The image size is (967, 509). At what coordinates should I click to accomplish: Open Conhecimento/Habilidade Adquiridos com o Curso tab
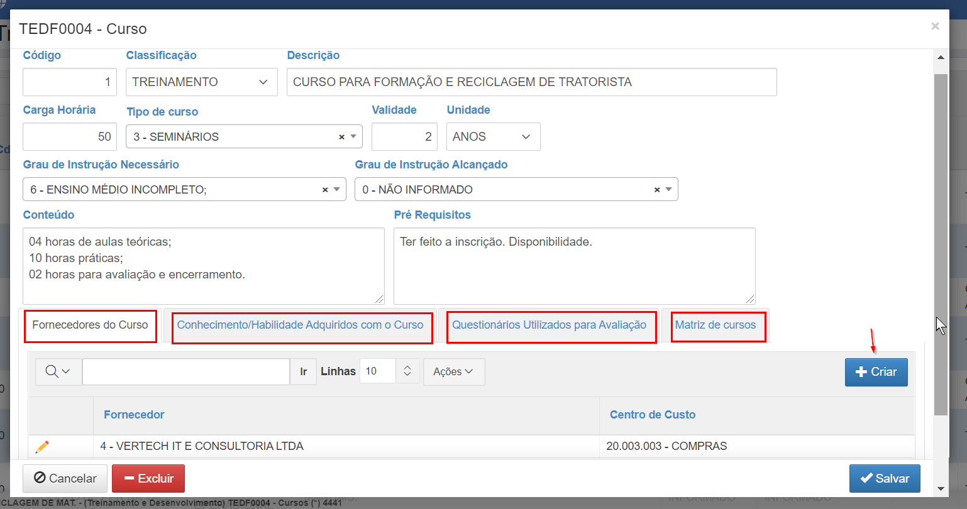tap(300, 326)
